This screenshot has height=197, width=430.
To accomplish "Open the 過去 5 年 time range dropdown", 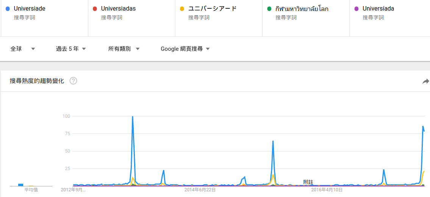I will (71, 49).
